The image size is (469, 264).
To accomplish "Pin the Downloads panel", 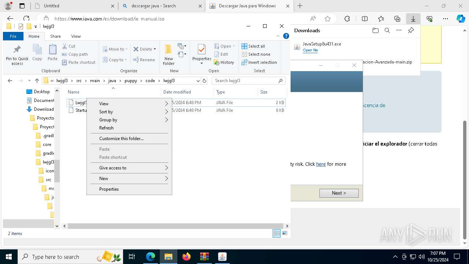I will (x=411, y=30).
